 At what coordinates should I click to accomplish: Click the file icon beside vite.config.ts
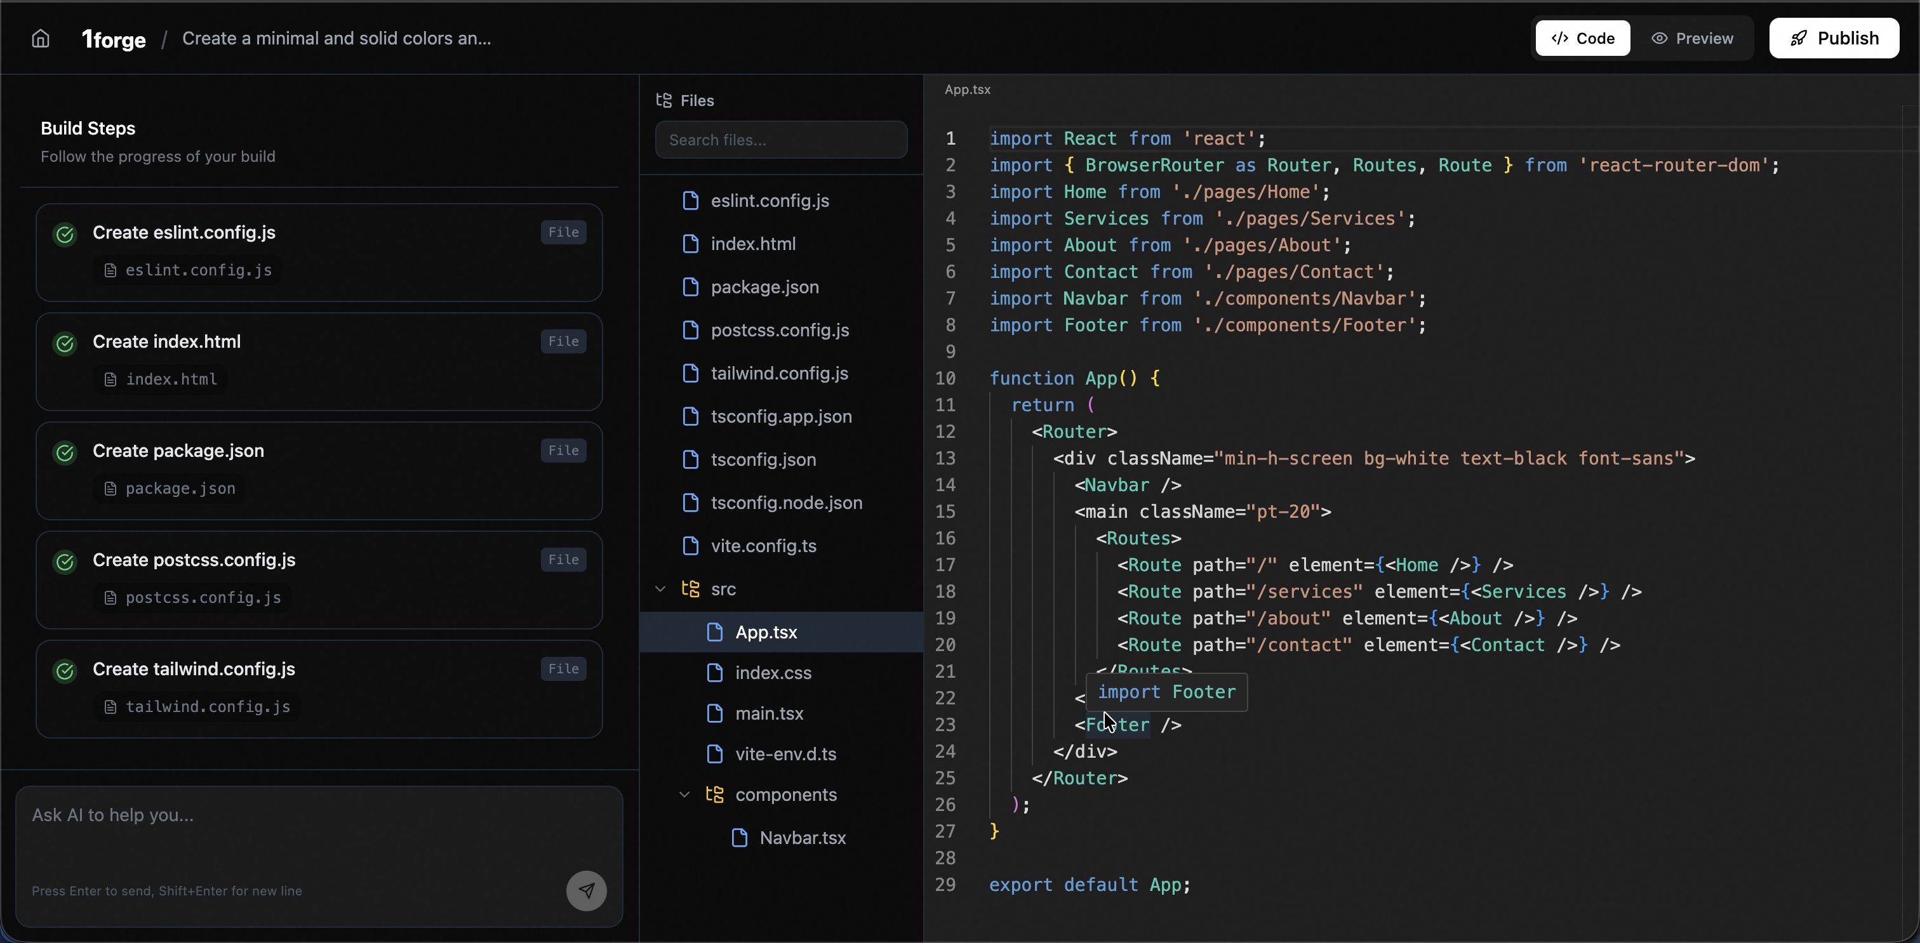pos(690,546)
